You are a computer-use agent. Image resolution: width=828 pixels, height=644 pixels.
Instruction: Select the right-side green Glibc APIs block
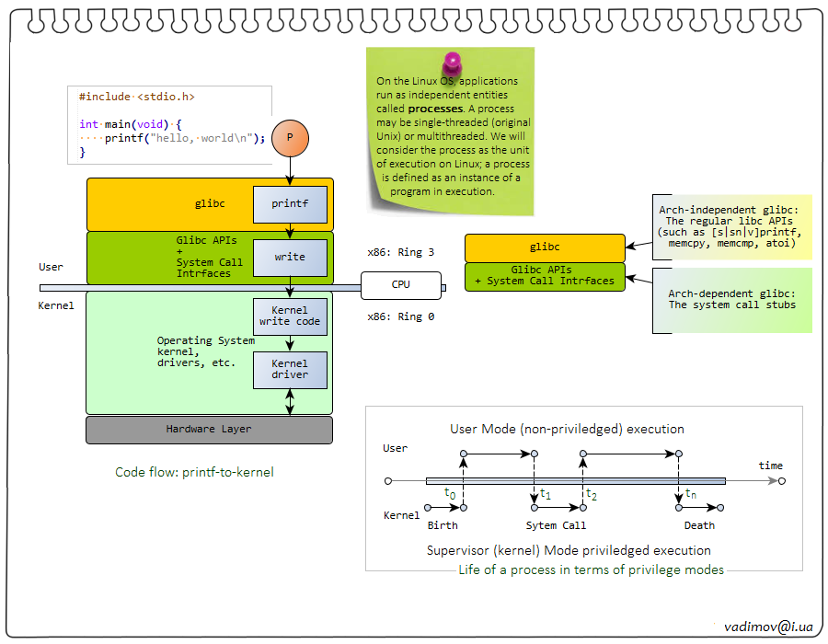(x=545, y=276)
